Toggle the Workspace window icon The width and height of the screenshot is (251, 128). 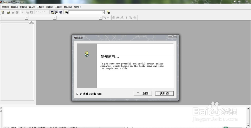[x=52, y=12]
